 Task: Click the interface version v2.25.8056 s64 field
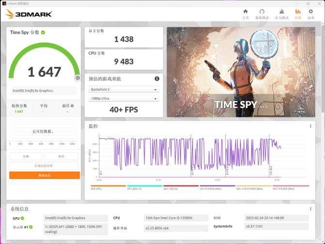(x=176, y=229)
